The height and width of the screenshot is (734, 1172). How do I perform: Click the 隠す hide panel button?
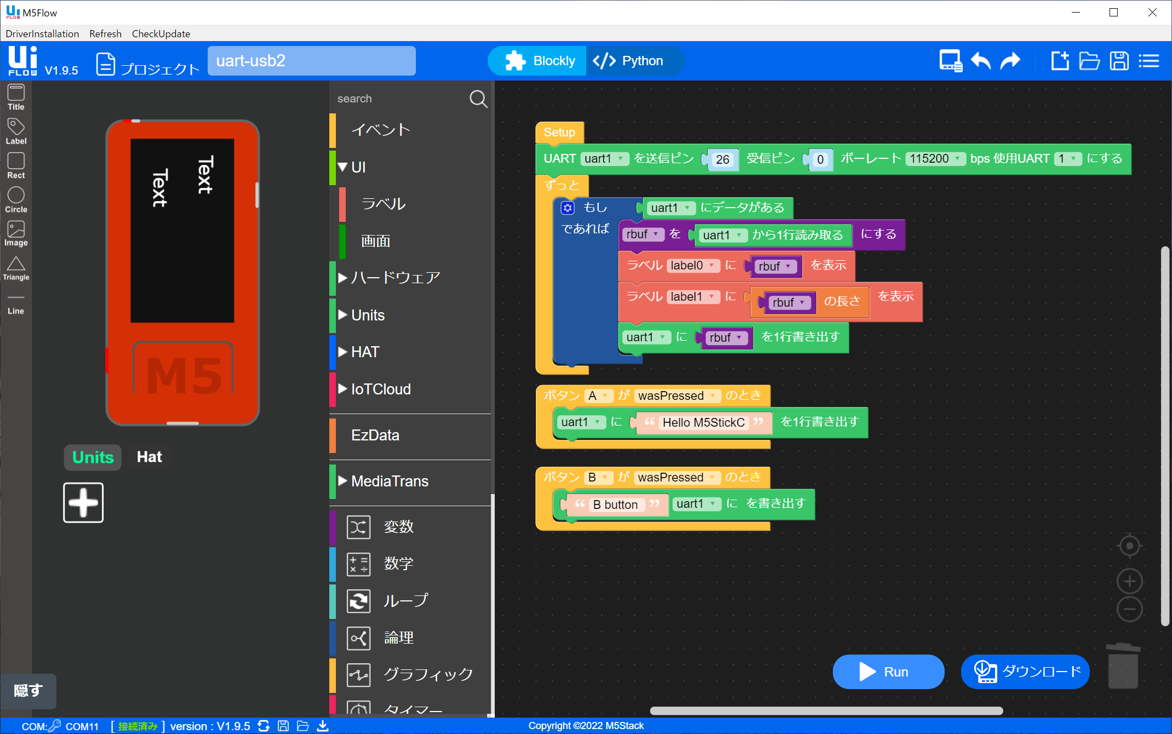click(28, 691)
